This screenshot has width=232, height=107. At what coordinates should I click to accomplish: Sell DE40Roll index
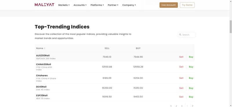coord(181,88)
